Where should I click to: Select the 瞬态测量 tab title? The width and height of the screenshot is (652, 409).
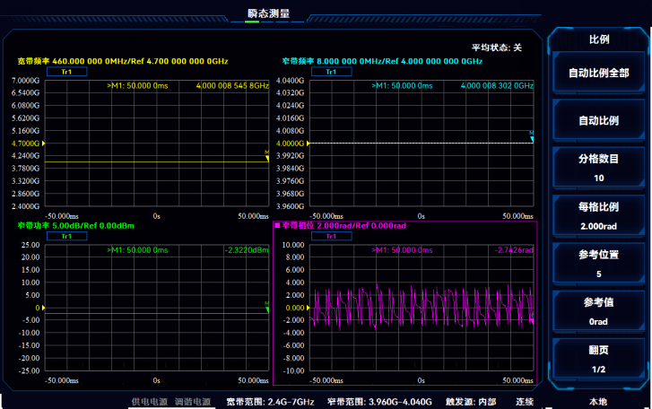coord(268,13)
